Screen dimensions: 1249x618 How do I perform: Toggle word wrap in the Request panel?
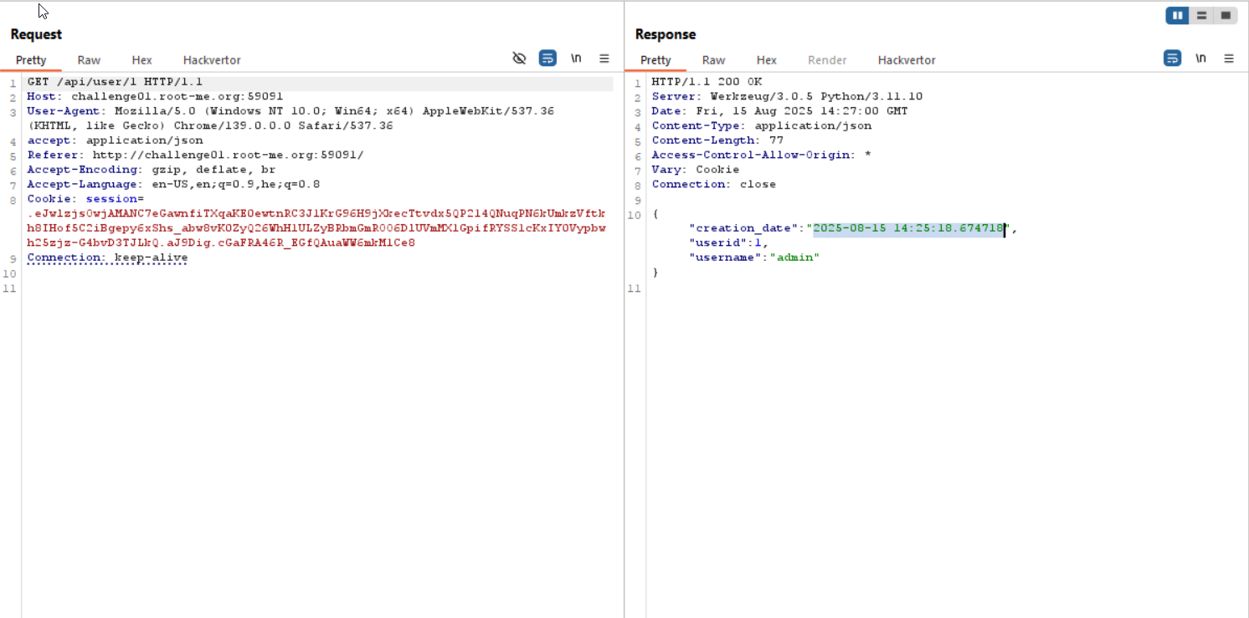coord(547,59)
